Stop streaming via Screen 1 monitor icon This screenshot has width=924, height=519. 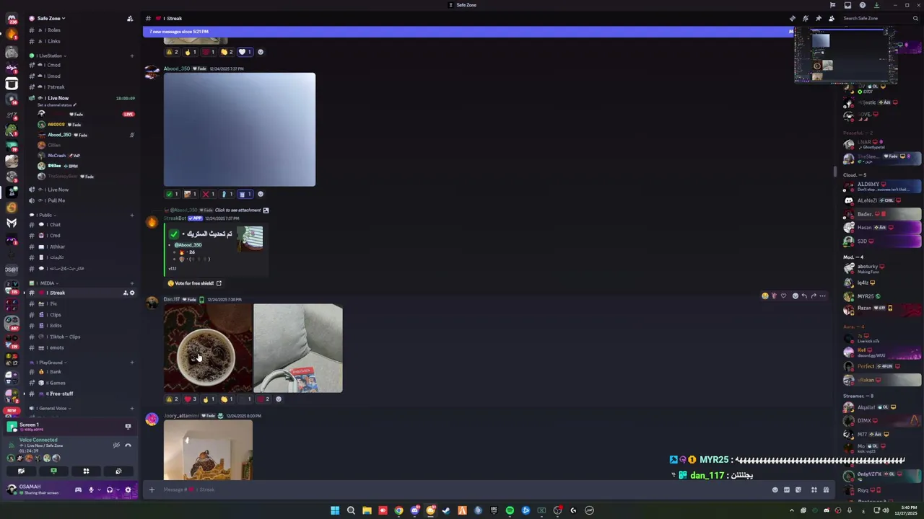(128, 426)
